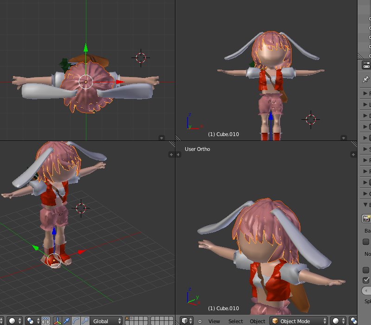Click manipulator center circle at character's feet
371x325 pixels.
pyautogui.click(x=54, y=260)
